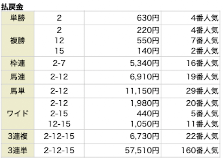This screenshot has width=223, height=159.
Task: Select the 馬連 label cell
Action: point(17,77)
